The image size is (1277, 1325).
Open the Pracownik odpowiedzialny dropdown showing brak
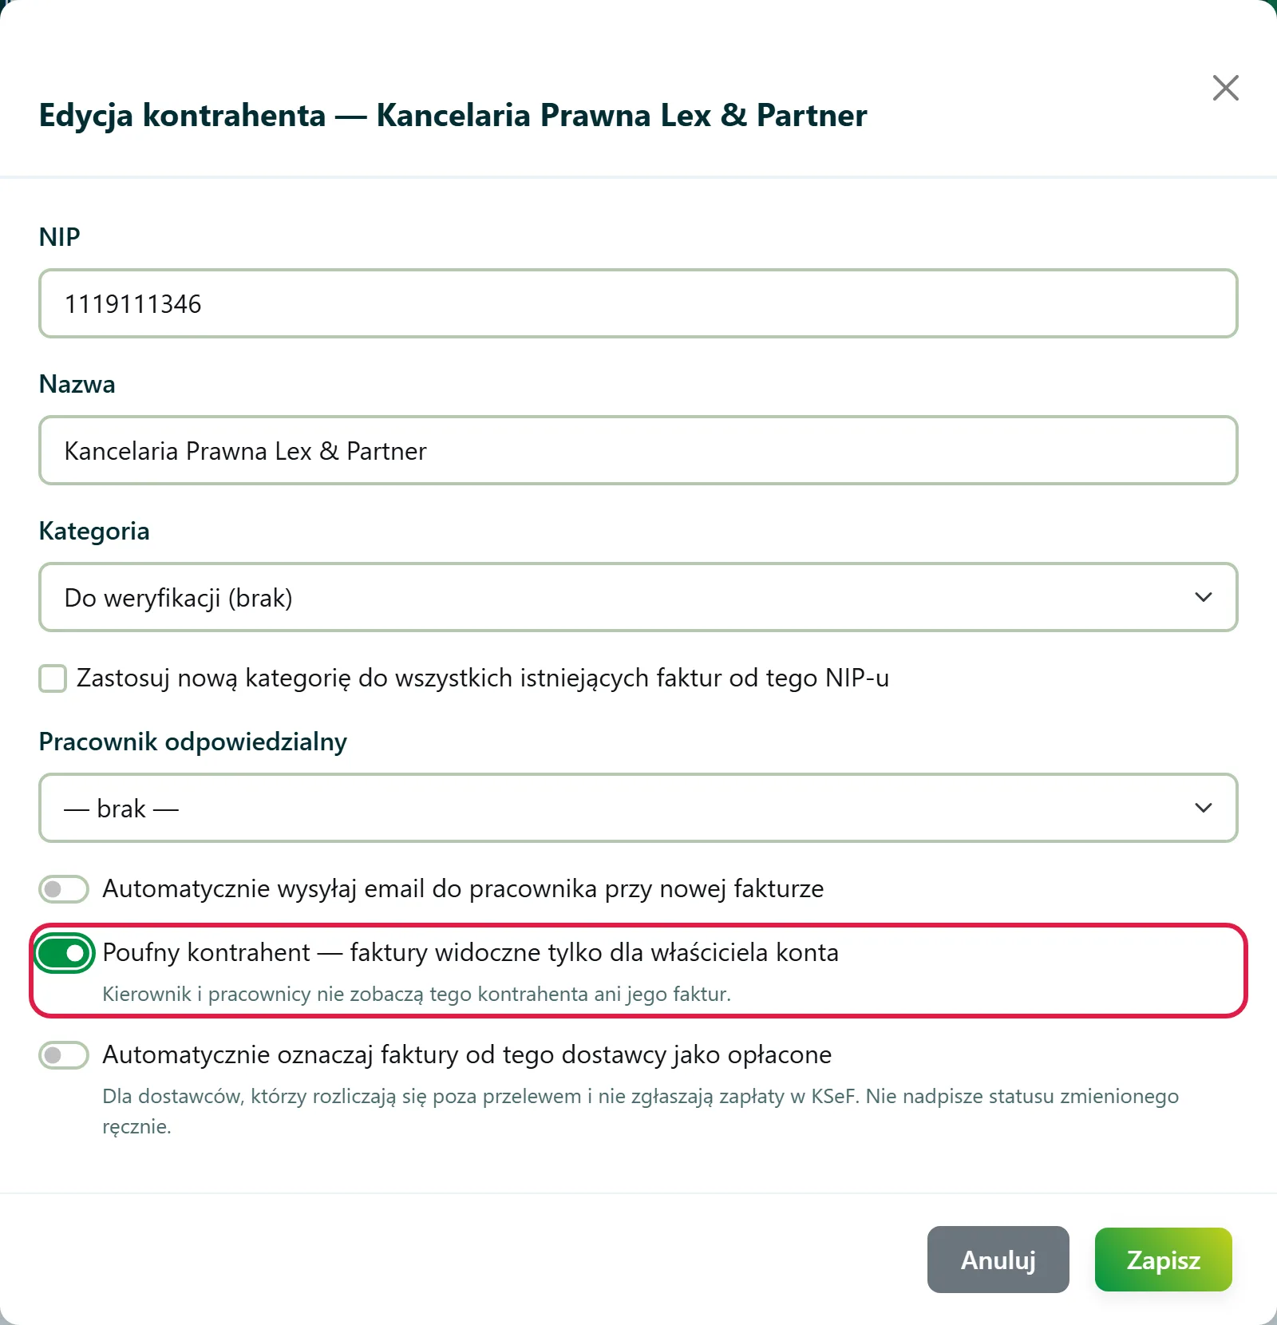click(638, 808)
